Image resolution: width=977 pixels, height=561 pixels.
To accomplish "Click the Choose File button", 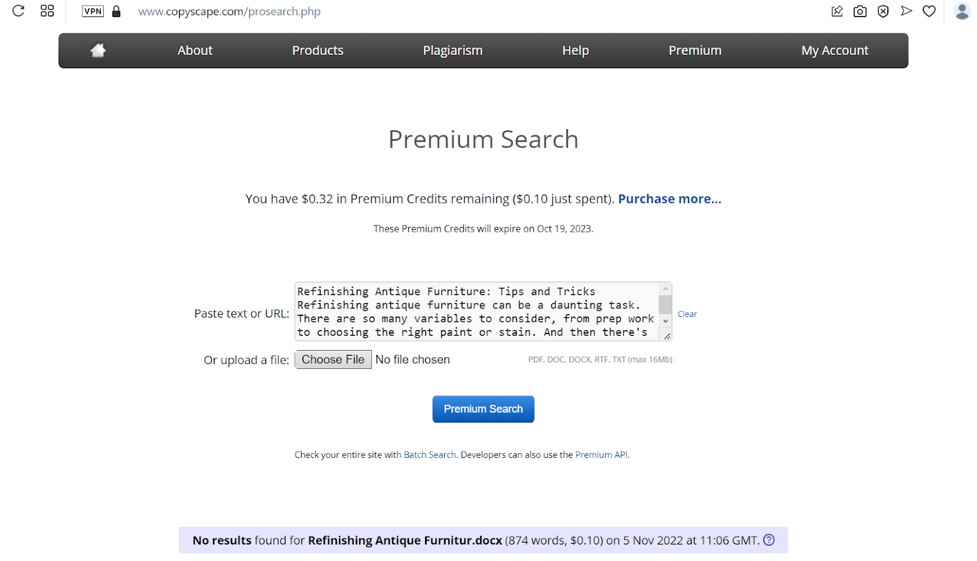I will (333, 360).
